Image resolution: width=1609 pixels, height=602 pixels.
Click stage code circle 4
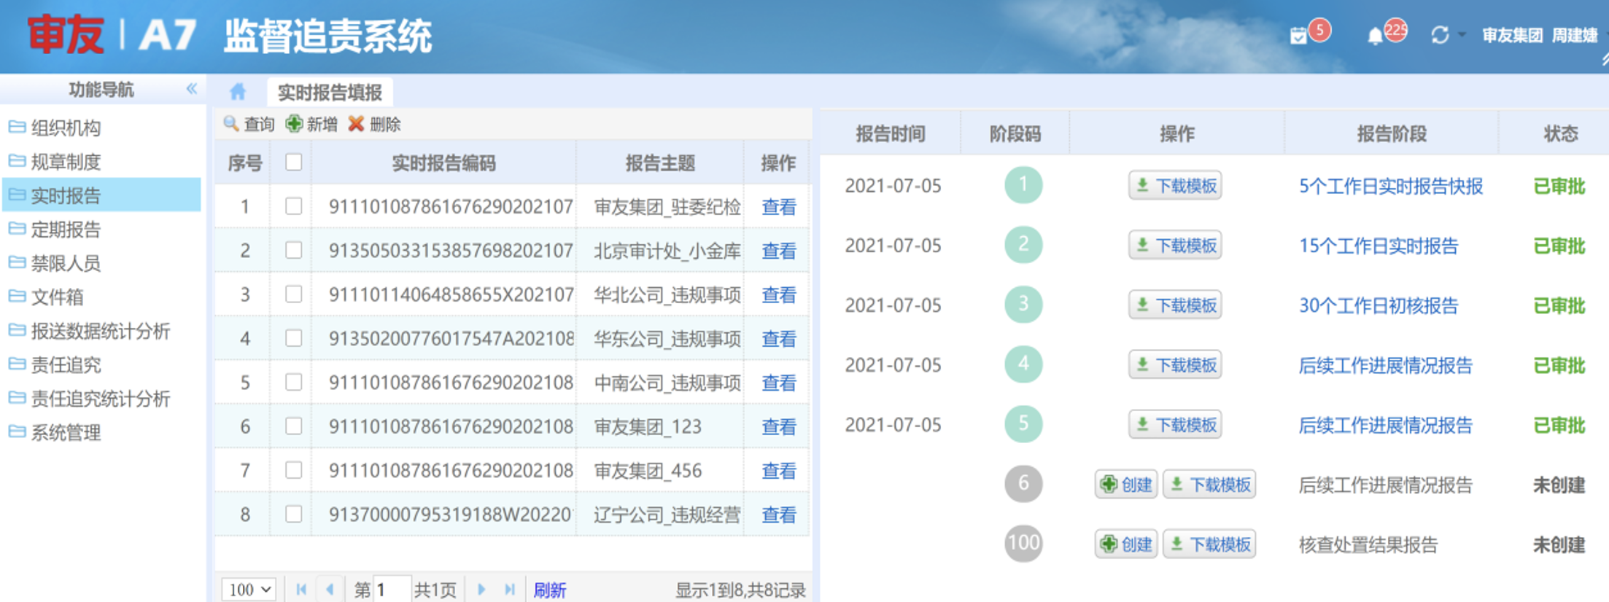1023,364
